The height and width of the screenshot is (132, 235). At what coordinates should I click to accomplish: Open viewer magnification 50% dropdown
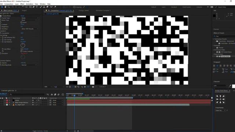point(48,87)
